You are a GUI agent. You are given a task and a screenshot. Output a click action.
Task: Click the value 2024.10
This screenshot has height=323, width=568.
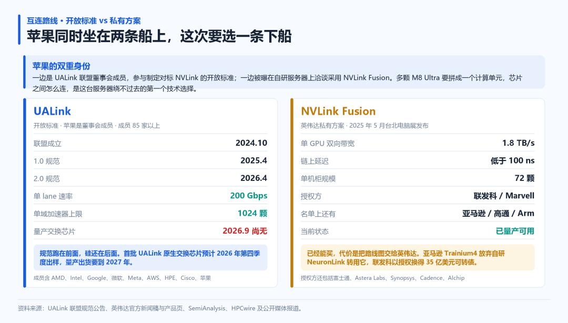click(251, 143)
